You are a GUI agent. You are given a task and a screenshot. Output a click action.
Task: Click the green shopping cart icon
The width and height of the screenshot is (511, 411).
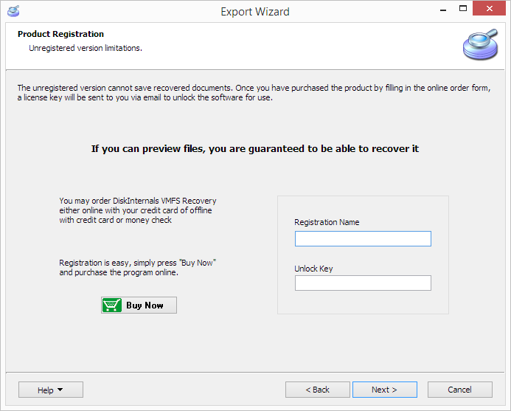[x=112, y=305]
